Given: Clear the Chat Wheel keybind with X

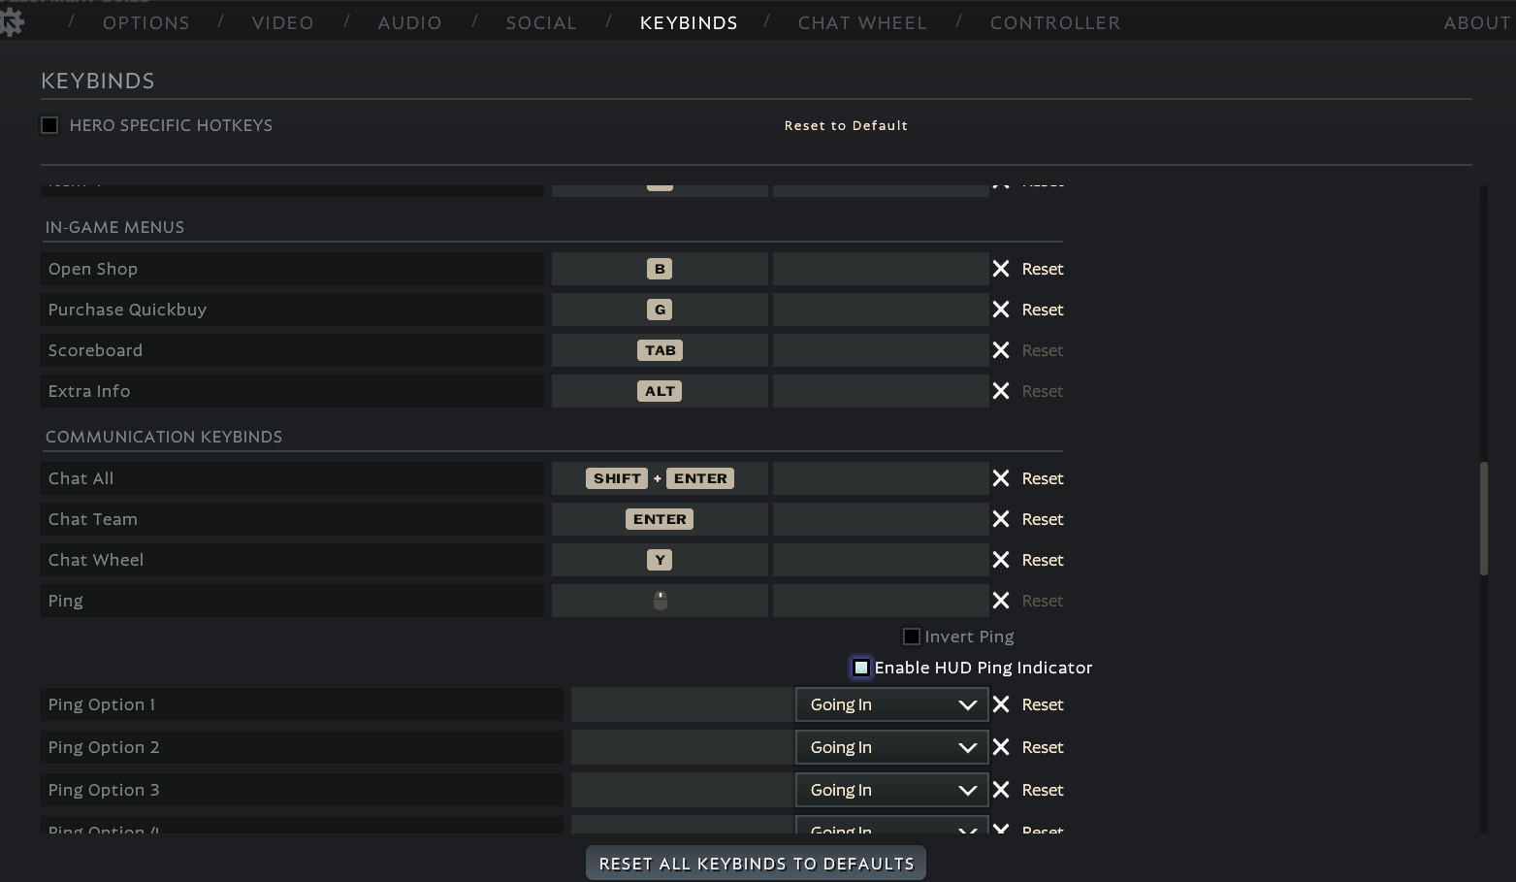Looking at the screenshot, I should tap(1001, 560).
